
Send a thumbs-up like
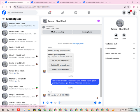coord(100,103)
